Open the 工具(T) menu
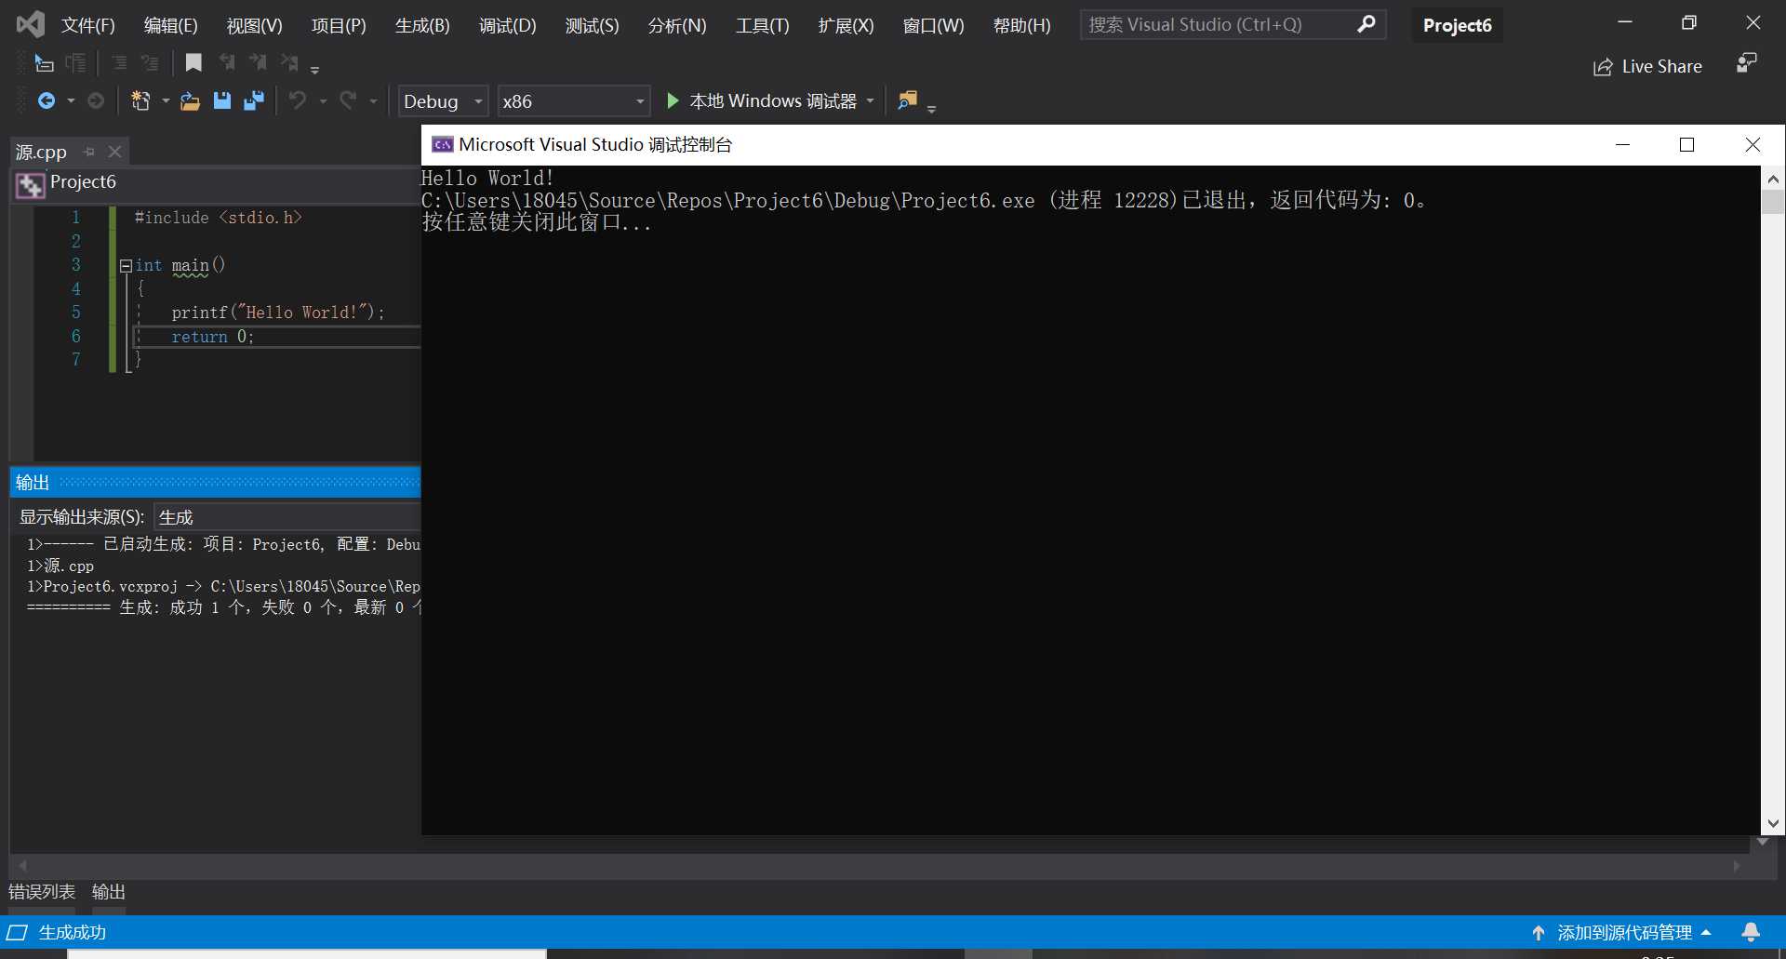This screenshot has width=1786, height=959. tap(762, 25)
